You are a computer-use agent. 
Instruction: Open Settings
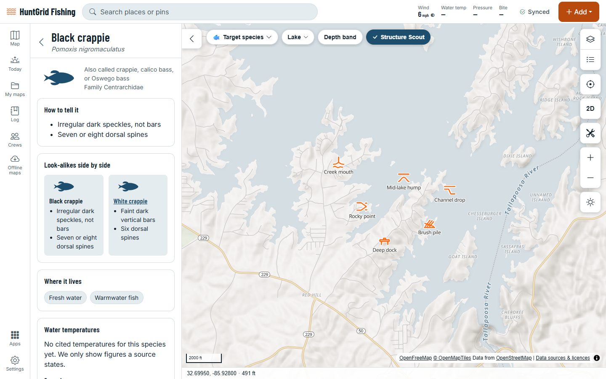point(15,363)
